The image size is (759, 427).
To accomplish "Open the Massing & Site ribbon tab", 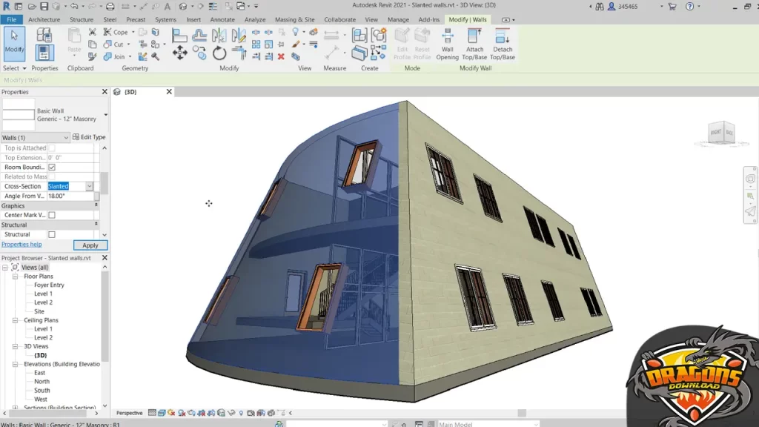I will point(295,19).
